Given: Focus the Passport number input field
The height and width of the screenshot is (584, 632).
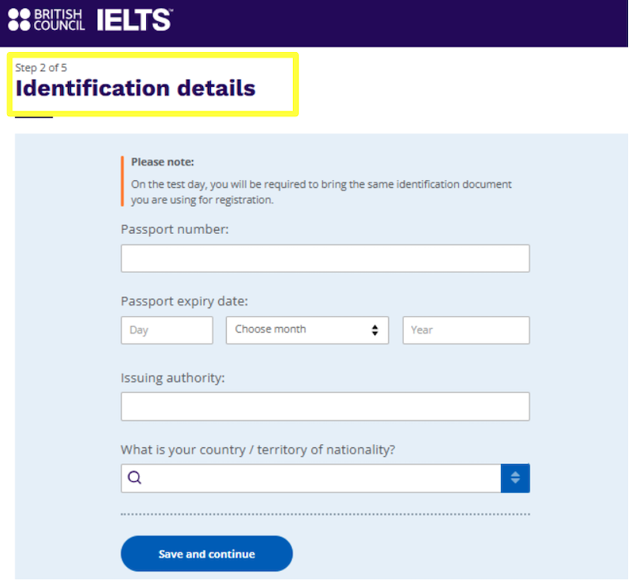Looking at the screenshot, I should click(x=325, y=258).
